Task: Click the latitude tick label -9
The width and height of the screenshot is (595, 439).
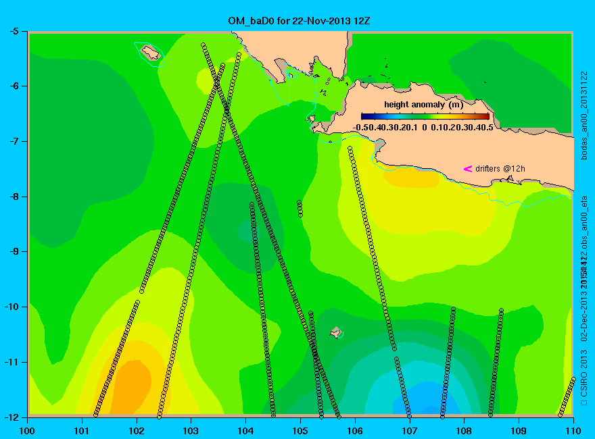Action: click(x=13, y=251)
